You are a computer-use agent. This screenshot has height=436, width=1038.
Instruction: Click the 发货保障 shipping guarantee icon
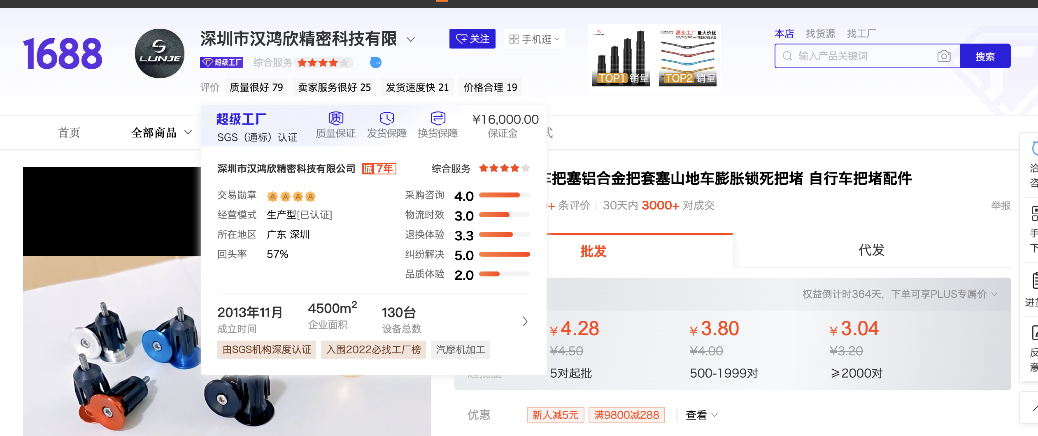[386, 118]
